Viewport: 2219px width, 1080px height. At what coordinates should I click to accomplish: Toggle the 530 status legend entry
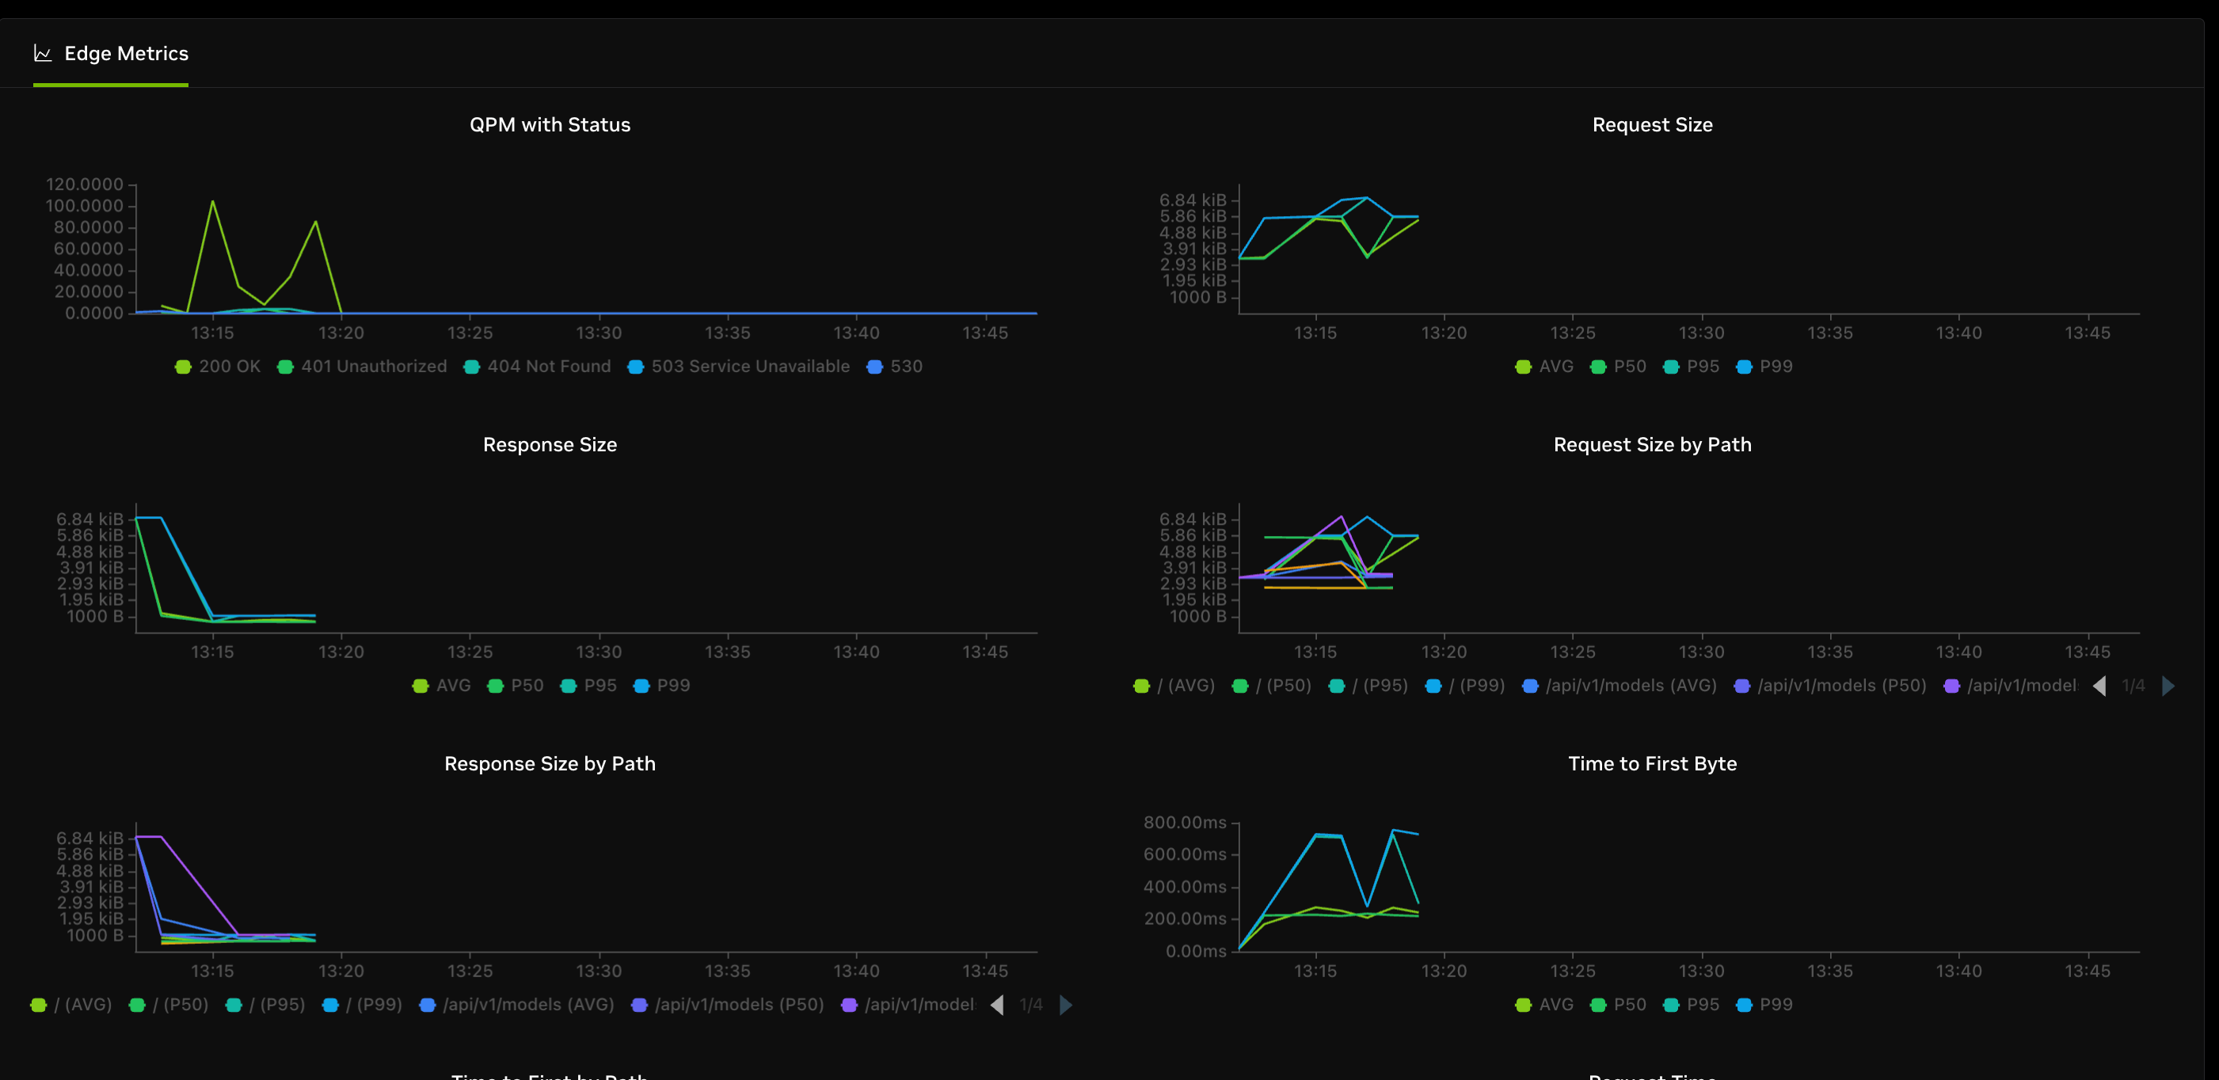(x=894, y=366)
